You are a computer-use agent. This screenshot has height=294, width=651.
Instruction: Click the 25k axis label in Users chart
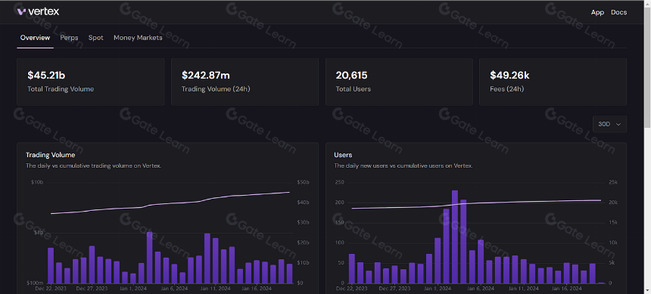613,182
